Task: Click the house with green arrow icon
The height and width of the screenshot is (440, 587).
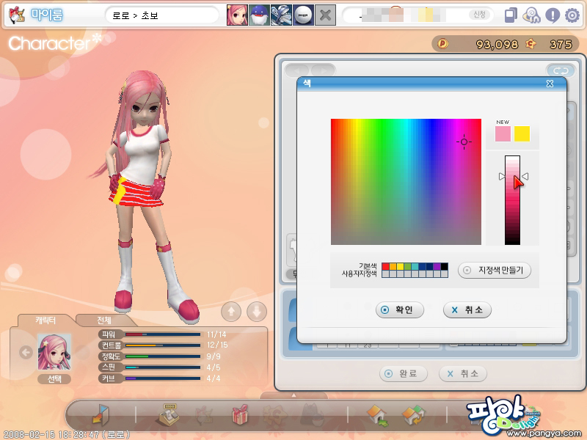Action: click(x=378, y=415)
